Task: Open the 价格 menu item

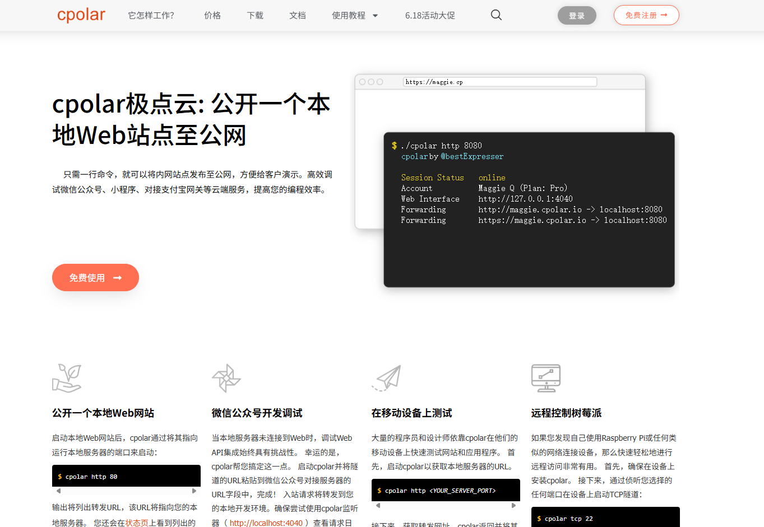Action: pyautogui.click(x=212, y=15)
